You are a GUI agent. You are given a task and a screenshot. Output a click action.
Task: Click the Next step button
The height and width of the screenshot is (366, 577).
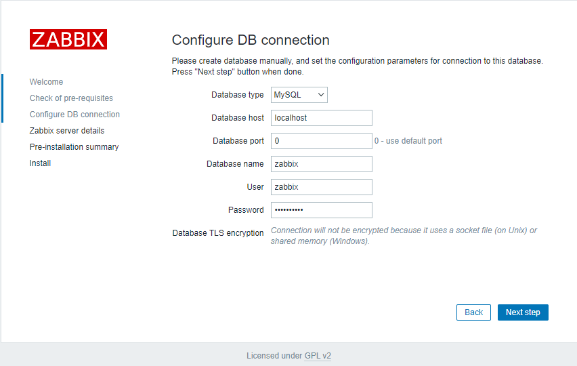pos(523,312)
